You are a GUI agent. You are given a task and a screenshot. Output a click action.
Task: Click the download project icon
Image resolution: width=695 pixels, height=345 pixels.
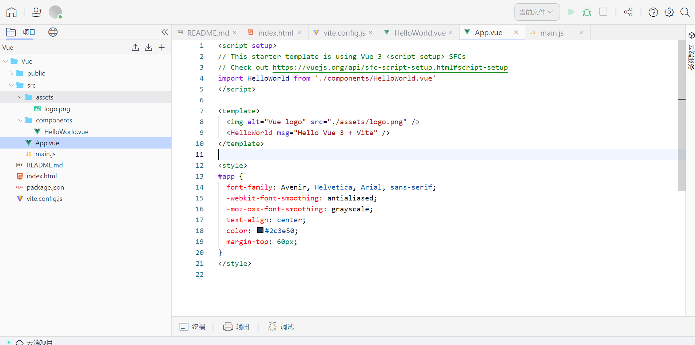[148, 48]
